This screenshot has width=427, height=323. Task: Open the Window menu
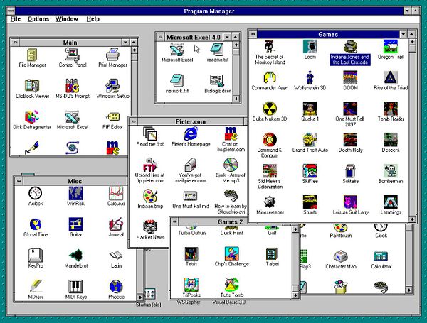point(67,19)
